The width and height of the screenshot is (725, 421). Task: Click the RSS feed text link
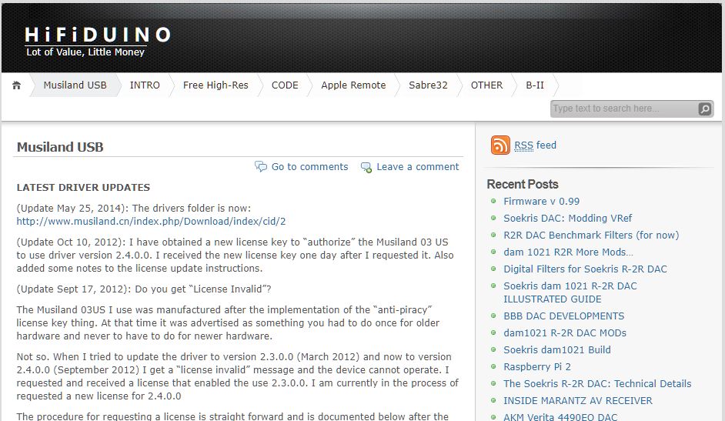535,145
